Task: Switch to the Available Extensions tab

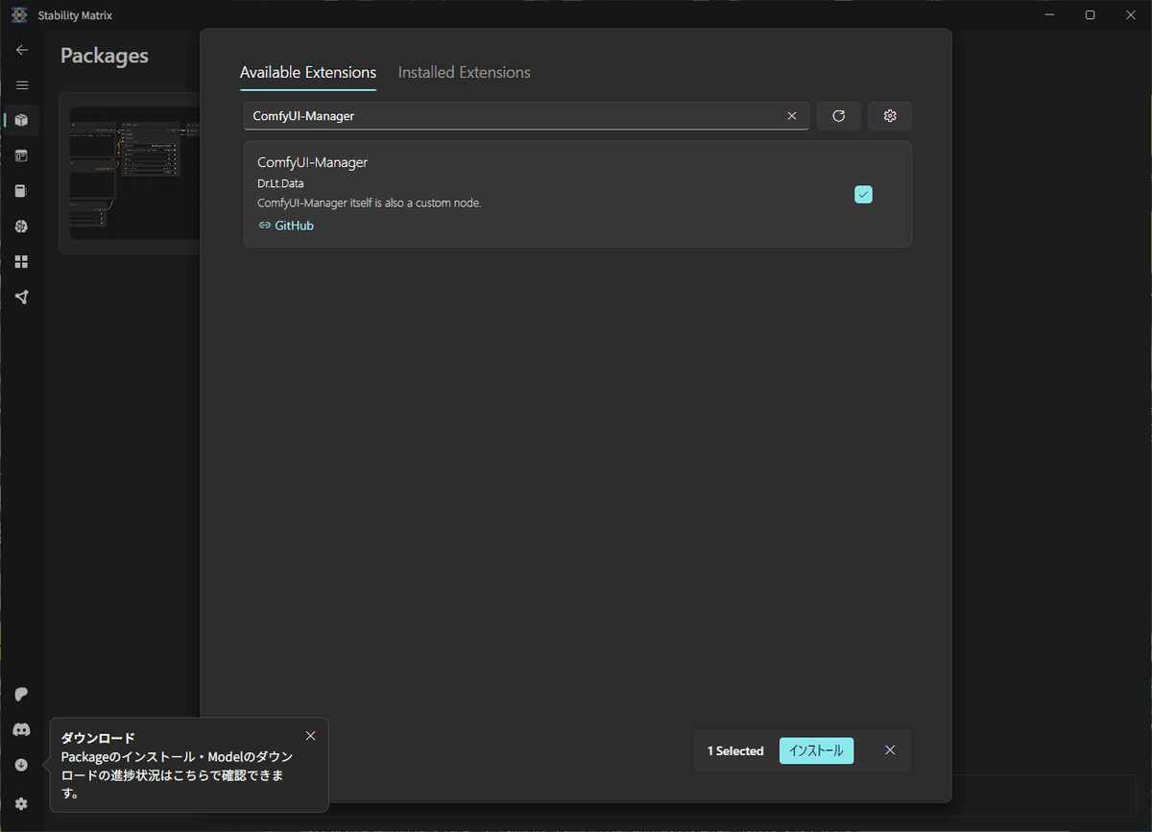Action: [308, 73]
